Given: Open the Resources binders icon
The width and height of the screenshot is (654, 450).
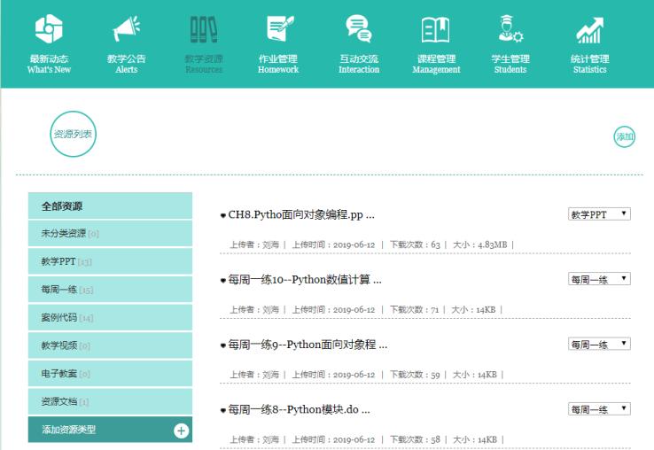Looking at the screenshot, I should [204, 30].
